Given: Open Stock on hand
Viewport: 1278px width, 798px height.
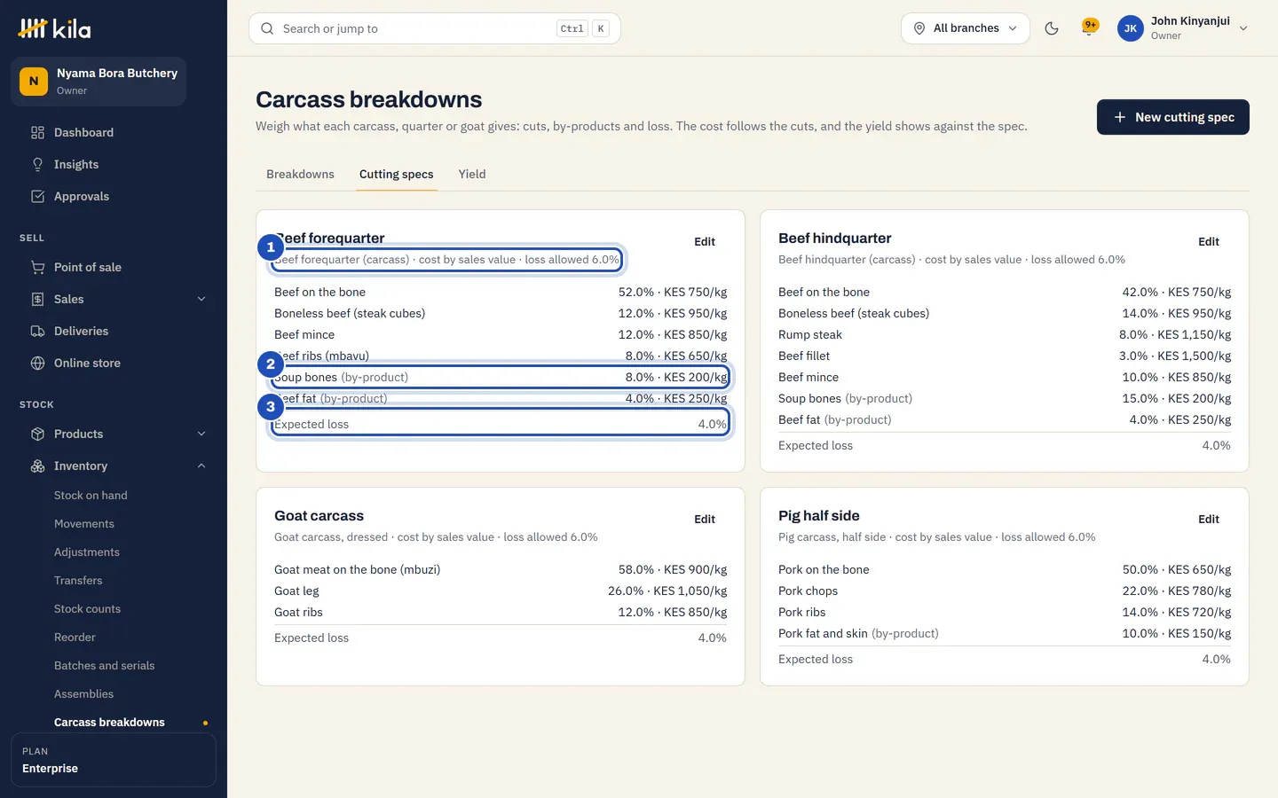Looking at the screenshot, I should tap(91, 496).
